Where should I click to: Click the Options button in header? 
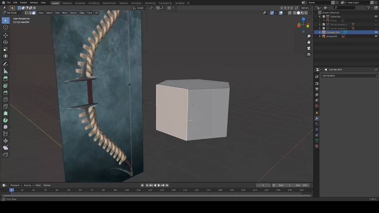pyautogui.click(x=306, y=8)
